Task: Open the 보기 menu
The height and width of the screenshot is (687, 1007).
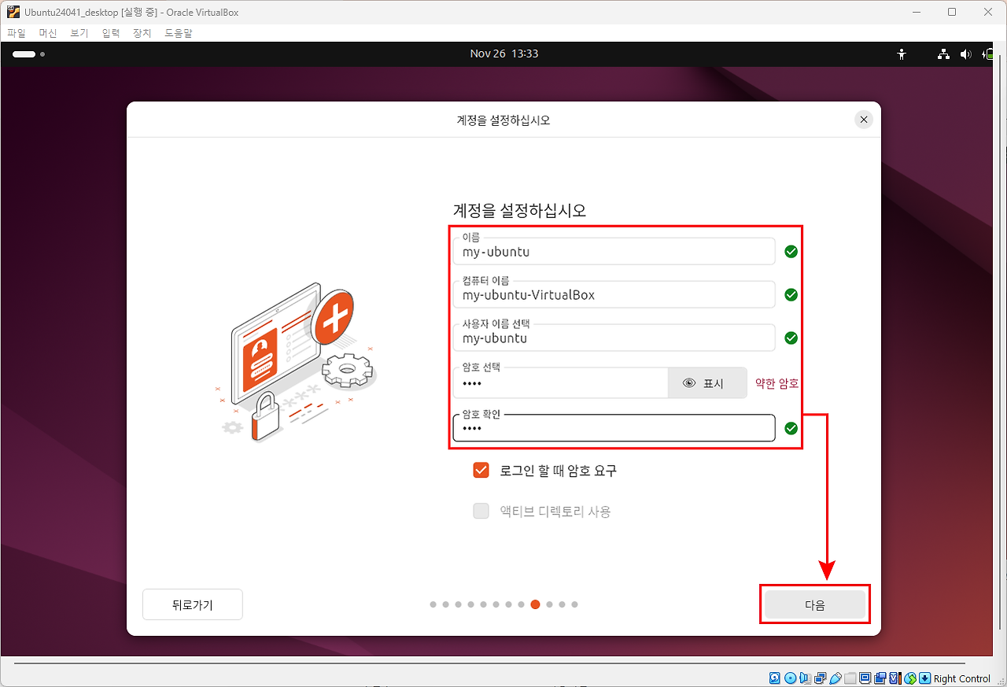Action: coord(79,33)
